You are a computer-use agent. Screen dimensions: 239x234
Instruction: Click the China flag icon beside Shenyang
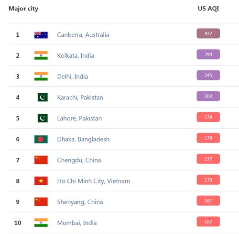click(41, 202)
